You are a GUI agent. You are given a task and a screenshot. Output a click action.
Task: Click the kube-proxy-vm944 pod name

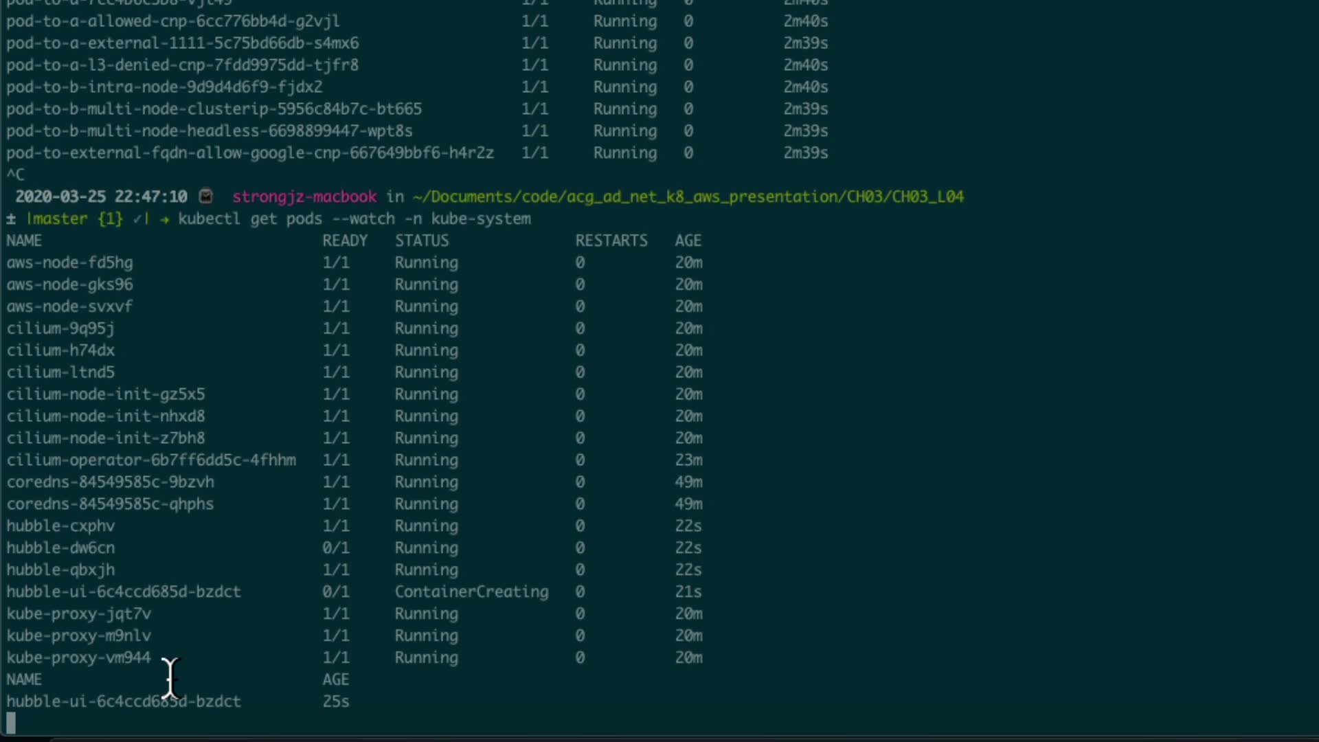pyautogui.click(x=78, y=657)
